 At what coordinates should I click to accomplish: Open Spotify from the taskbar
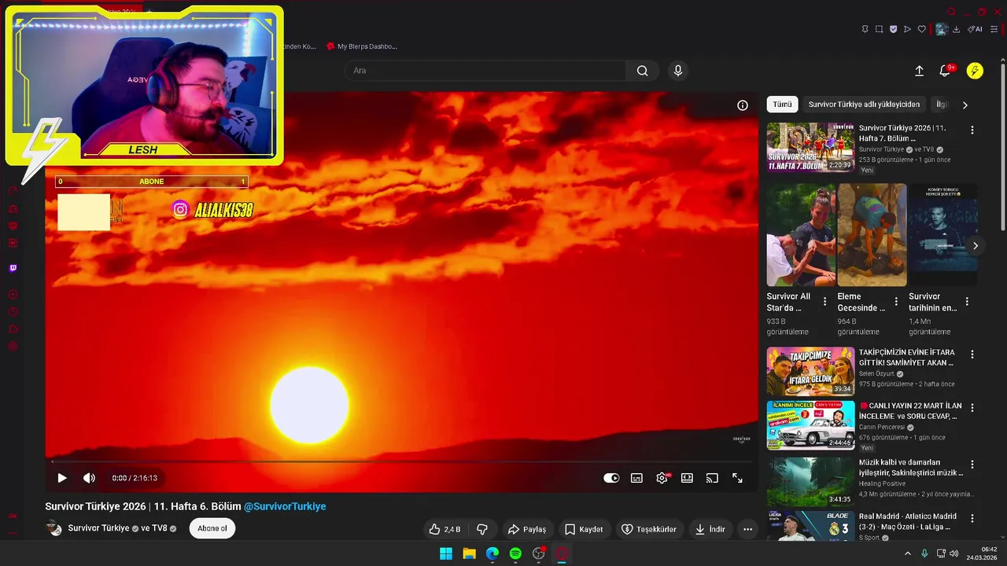pos(515,553)
